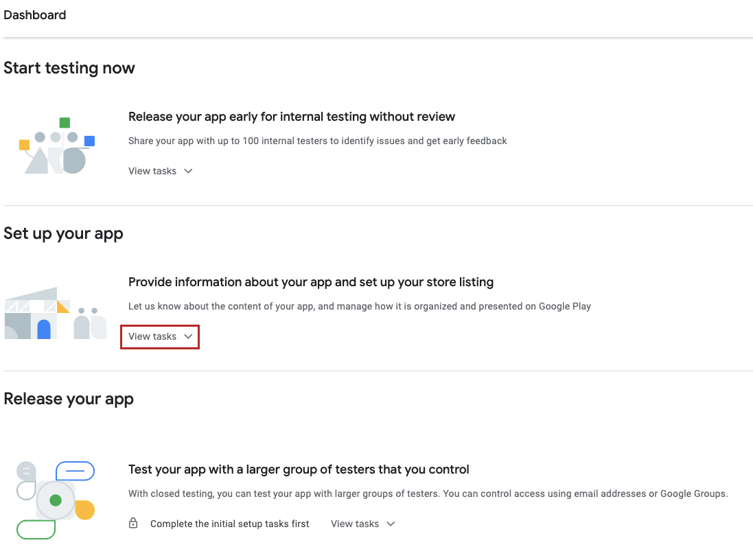
Task: Click "Test your app with a larger group" title
Action: pyautogui.click(x=299, y=469)
